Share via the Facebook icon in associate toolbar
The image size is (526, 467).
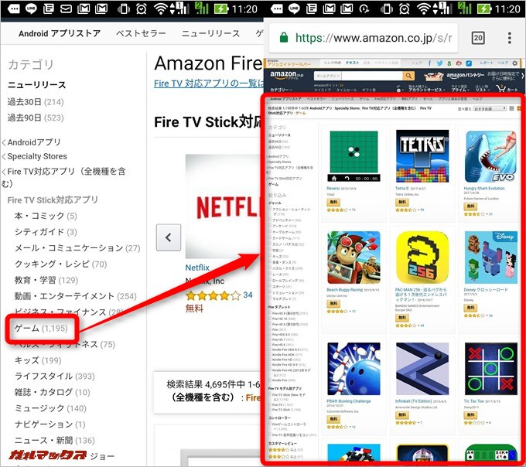430,63
